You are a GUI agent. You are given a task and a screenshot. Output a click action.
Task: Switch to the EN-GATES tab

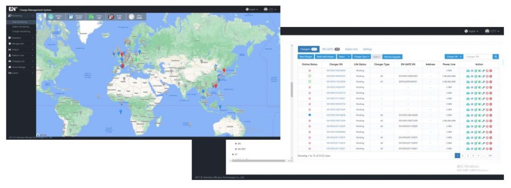pyautogui.click(x=330, y=49)
